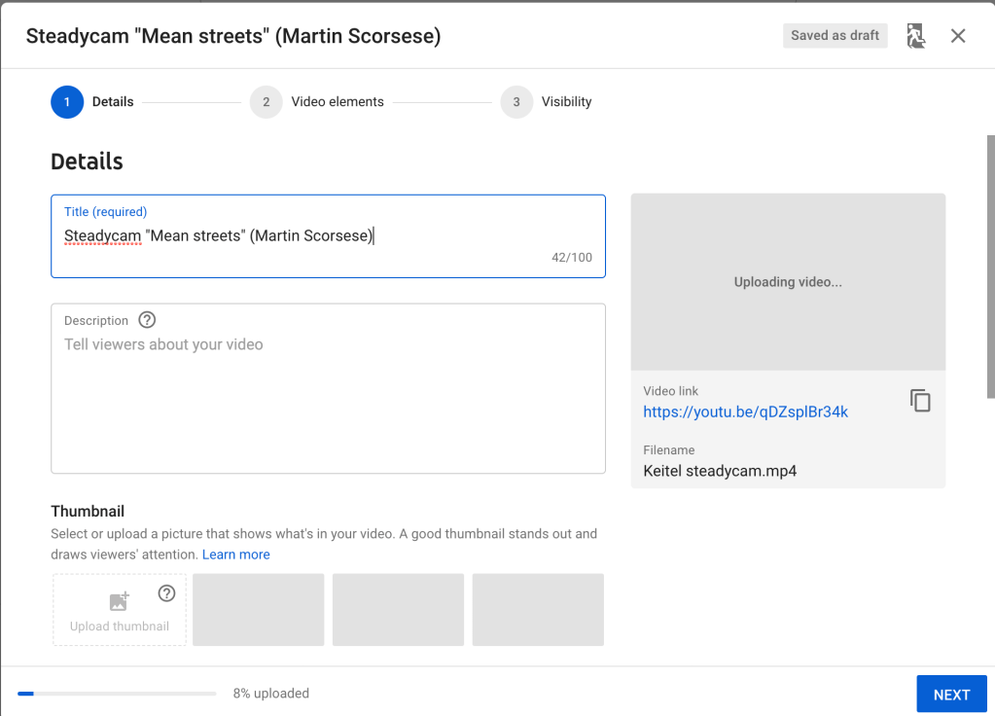Click the Upload thumbnail image icon
The image size is (995, 716).
point(120,602)
